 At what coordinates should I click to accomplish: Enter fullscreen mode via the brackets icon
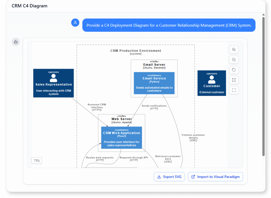[x=234, y=90]
